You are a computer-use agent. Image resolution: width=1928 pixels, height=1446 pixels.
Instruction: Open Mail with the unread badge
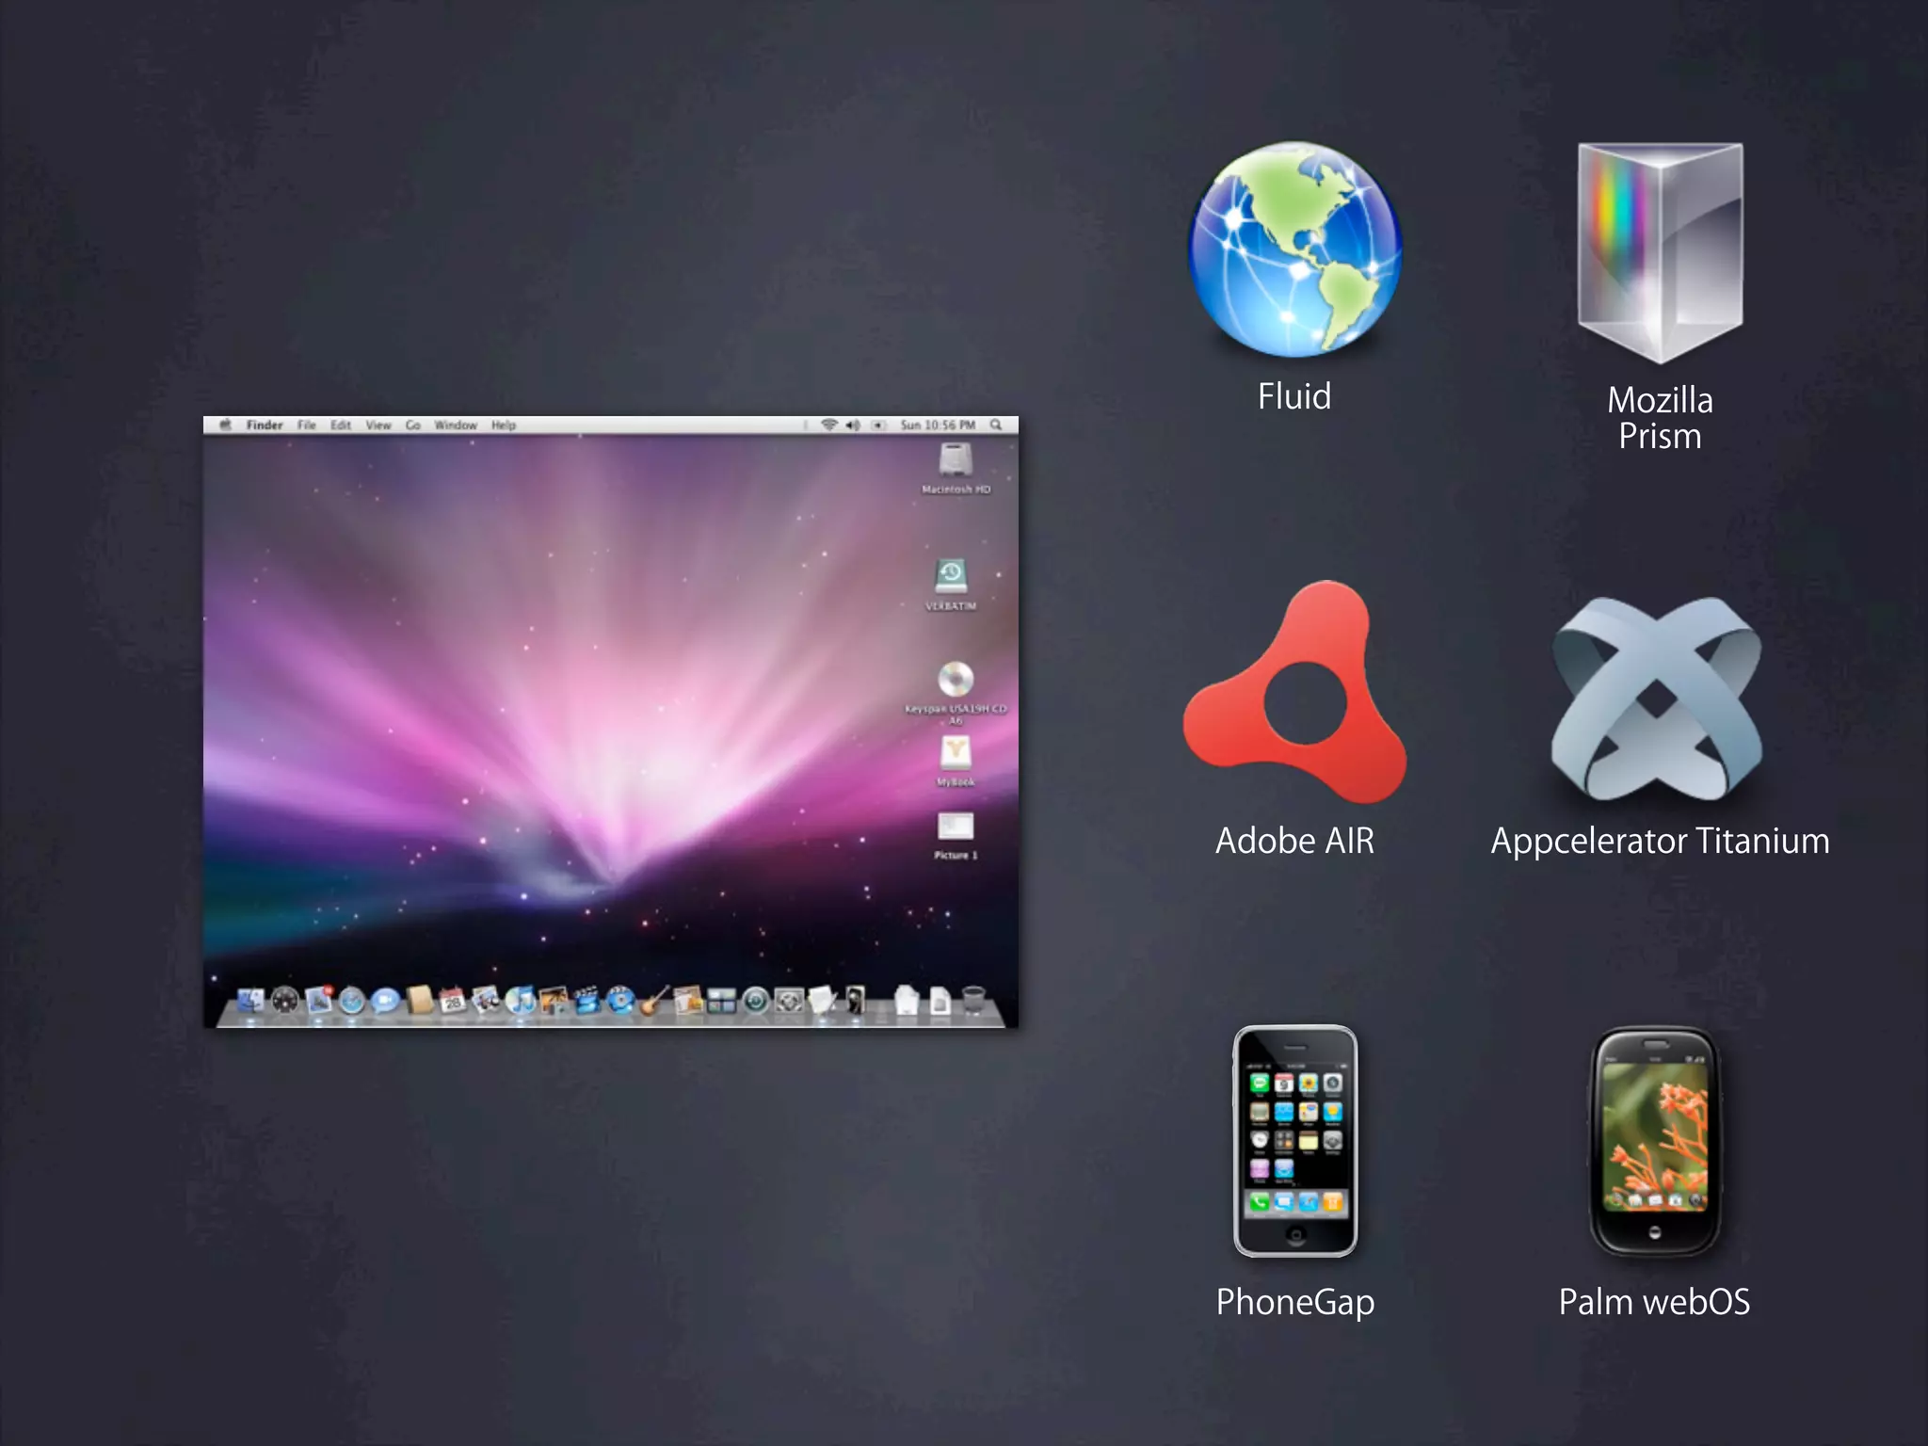pyautogui.click(x=319, y=999)
